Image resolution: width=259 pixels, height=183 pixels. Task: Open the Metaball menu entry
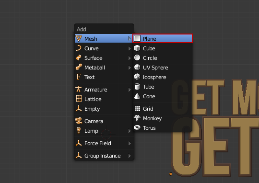click(x=104, y=68)
